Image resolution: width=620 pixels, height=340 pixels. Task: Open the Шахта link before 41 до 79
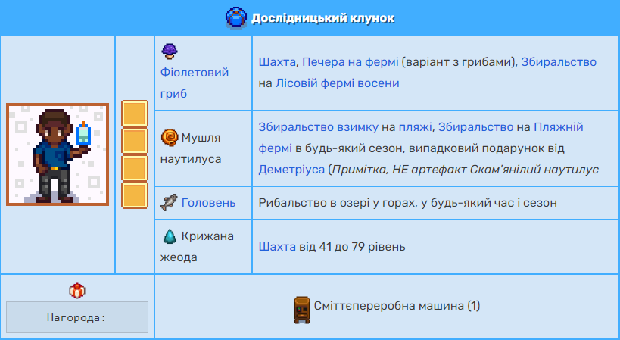(277, 247)
